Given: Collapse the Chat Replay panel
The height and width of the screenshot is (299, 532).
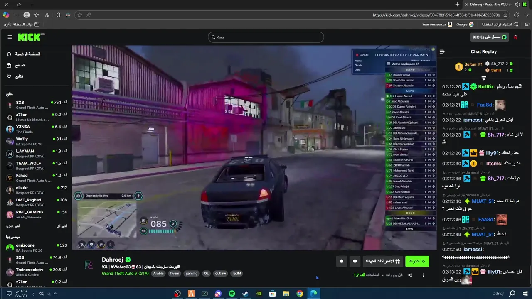Looking at the screenshot, I should (442, 51).
